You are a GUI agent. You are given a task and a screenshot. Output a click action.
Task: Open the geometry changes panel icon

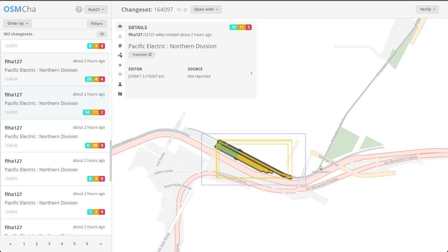120,55
